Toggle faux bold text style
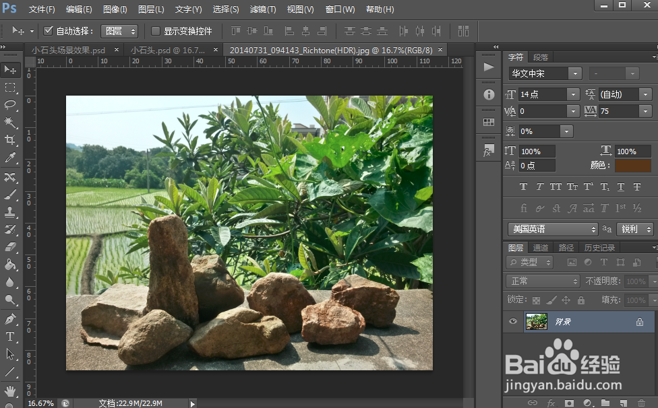The image size is (658, 408). pyautogui.click(x=523, y=186)
